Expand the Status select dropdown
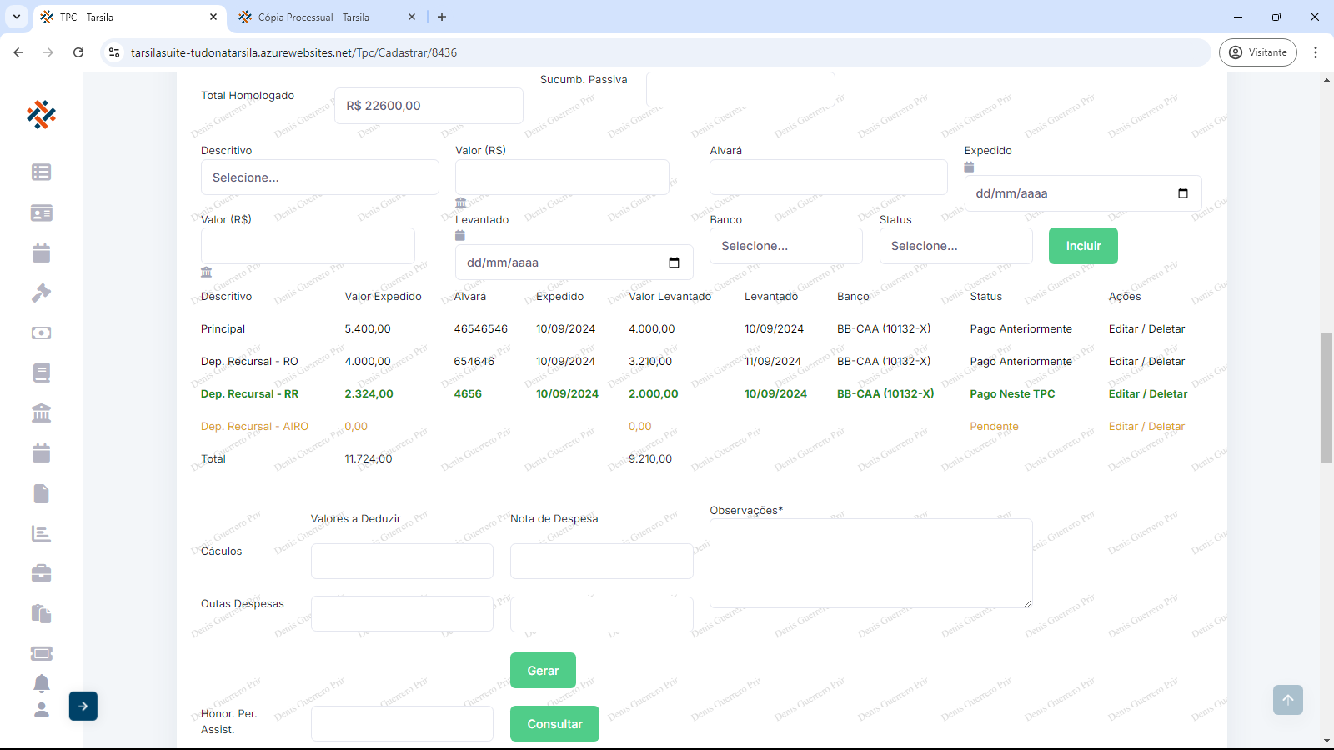 pos(955,246)
